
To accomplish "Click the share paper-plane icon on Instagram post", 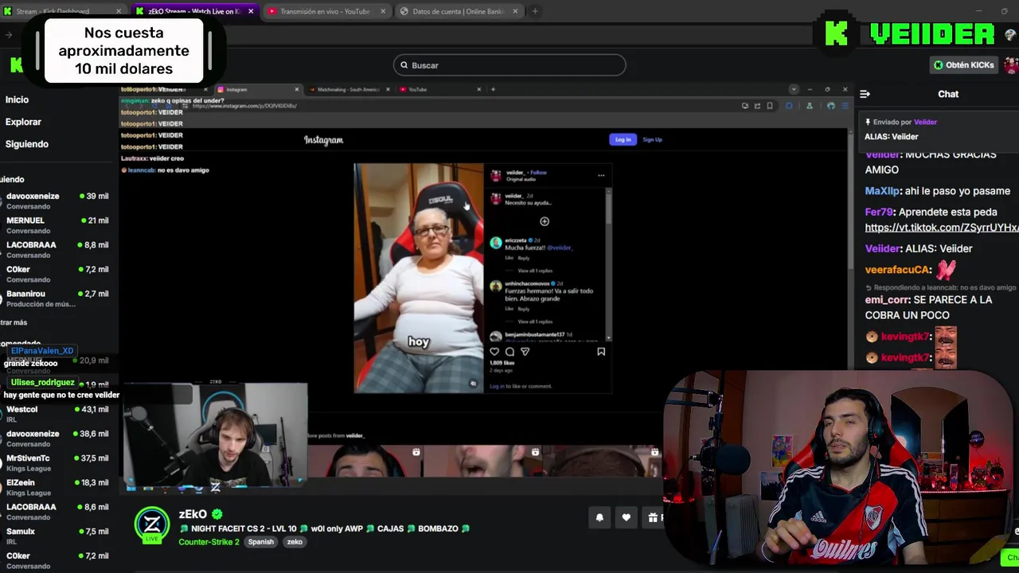I will (525, 352).
